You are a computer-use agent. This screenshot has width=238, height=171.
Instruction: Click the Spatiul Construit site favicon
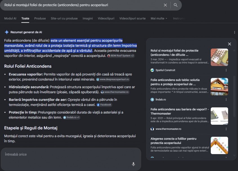[152, 70]
